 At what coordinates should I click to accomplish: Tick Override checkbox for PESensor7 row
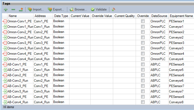[x=143, y=86]
